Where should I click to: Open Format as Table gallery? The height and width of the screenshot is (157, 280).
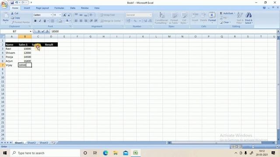(x=174, y=18)
